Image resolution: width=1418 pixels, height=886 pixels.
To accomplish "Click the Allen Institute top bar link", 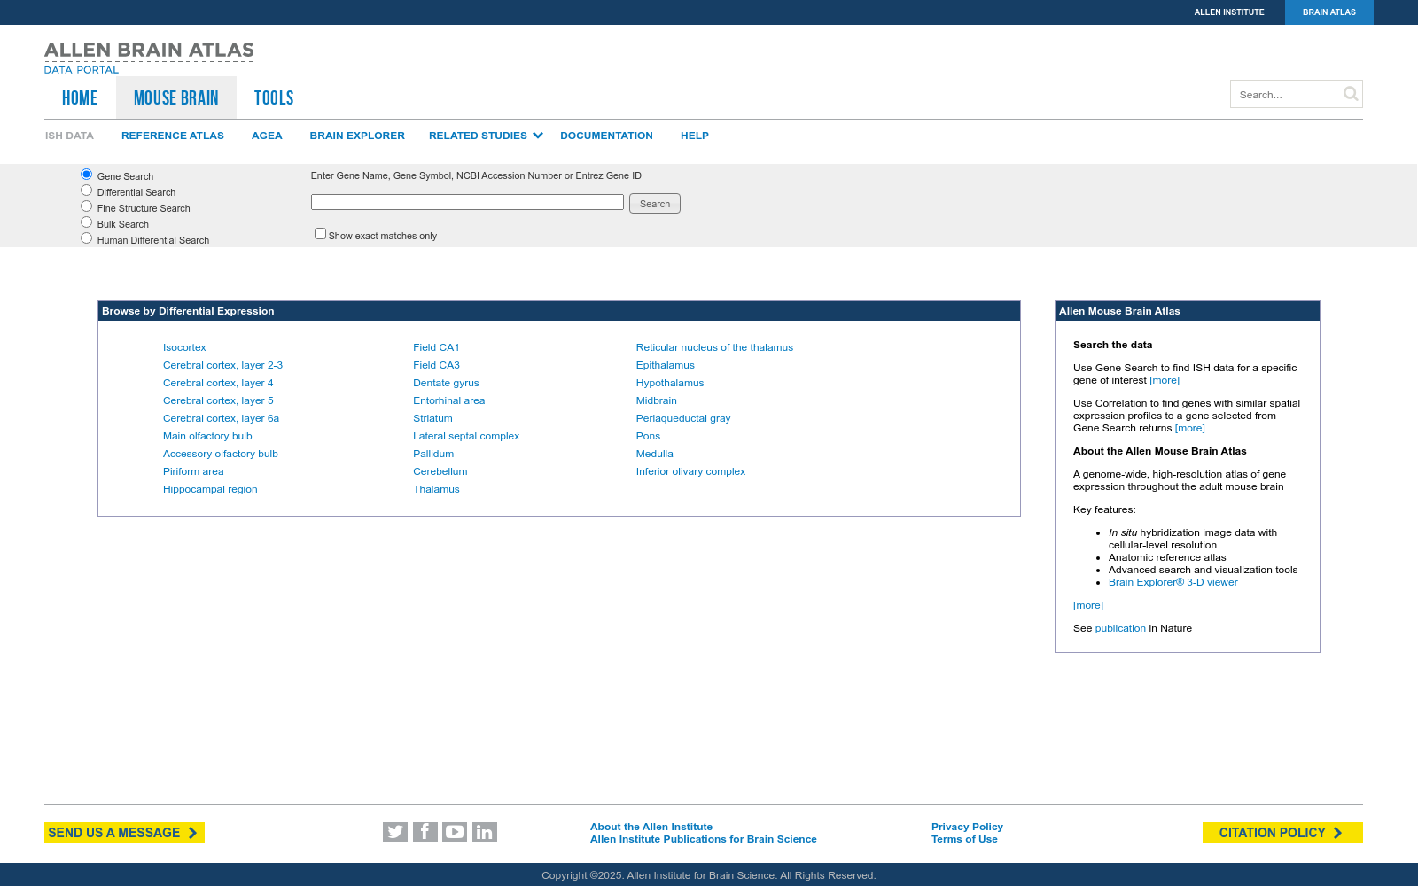I will pyautogui.click(x=1229, y=12).
